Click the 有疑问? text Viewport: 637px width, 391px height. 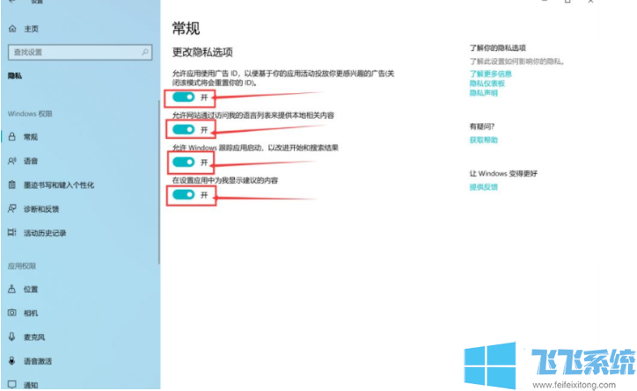tap(482, 127)
